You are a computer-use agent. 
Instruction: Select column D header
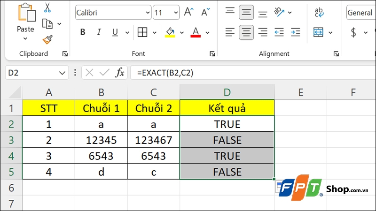point(227,92)
